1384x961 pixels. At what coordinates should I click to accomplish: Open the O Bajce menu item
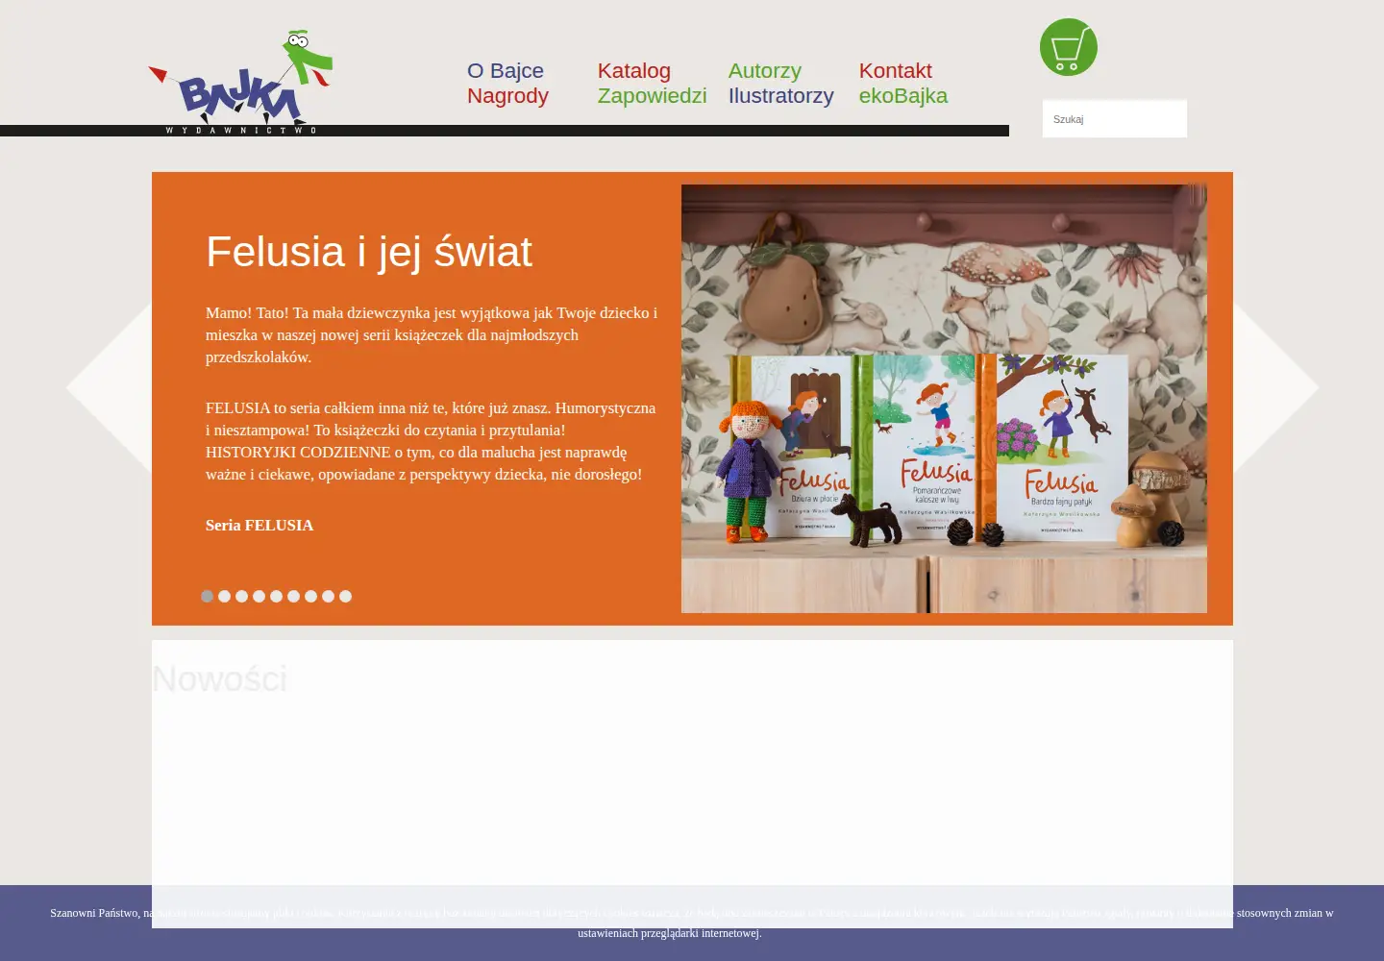tap(506, 70)
